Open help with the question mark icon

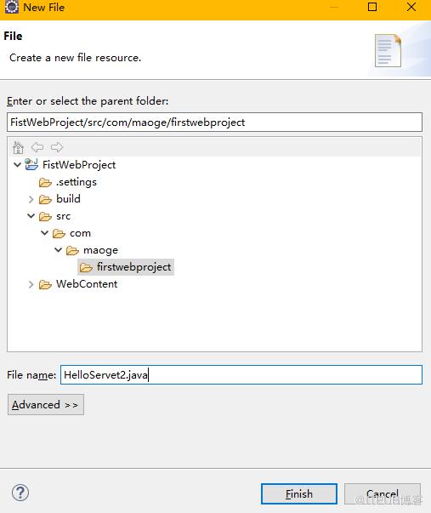(20, 493)
